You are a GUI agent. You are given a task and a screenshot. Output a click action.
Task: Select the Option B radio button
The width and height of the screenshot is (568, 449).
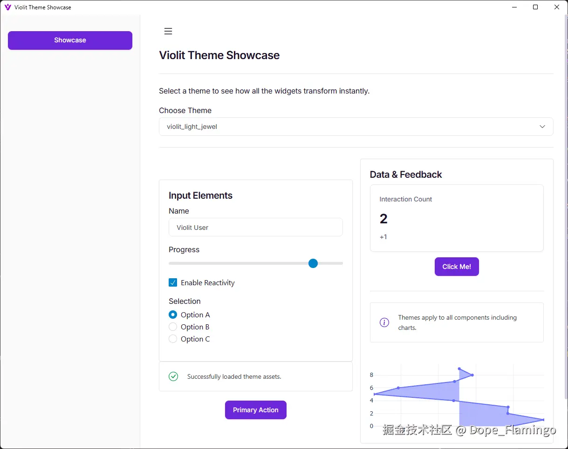[x=173, y=327]
